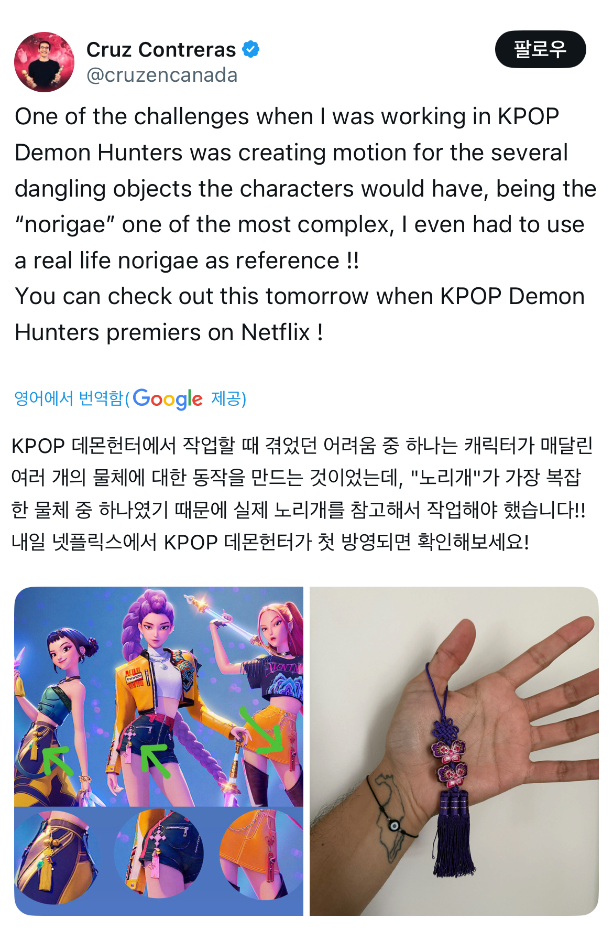The image size is (613, 929).
Task: Open the norigae in hand photo
Action: pyautogui.click(x=454, y=751)
